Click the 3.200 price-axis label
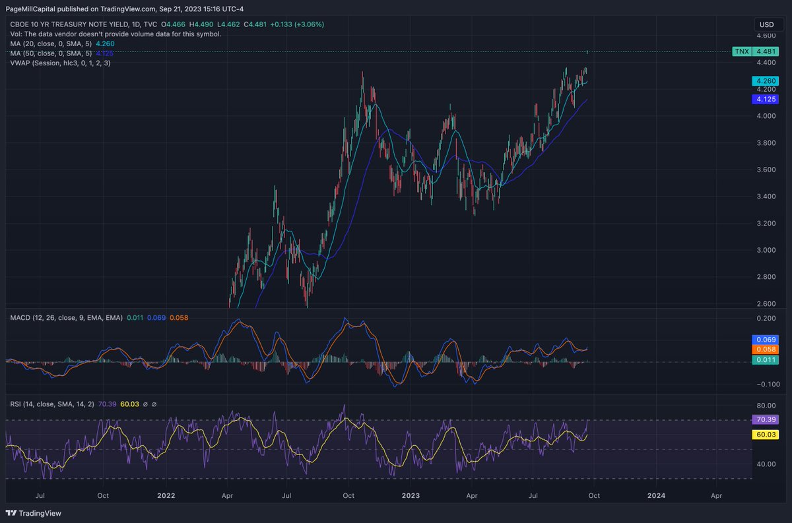792x523 pixels. (766, 224)
